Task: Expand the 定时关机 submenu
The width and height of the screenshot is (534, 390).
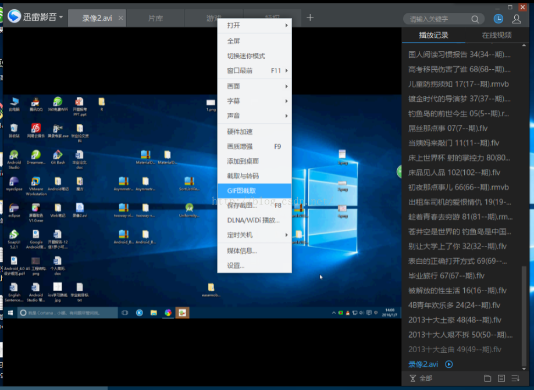Action: click(254, 235)
